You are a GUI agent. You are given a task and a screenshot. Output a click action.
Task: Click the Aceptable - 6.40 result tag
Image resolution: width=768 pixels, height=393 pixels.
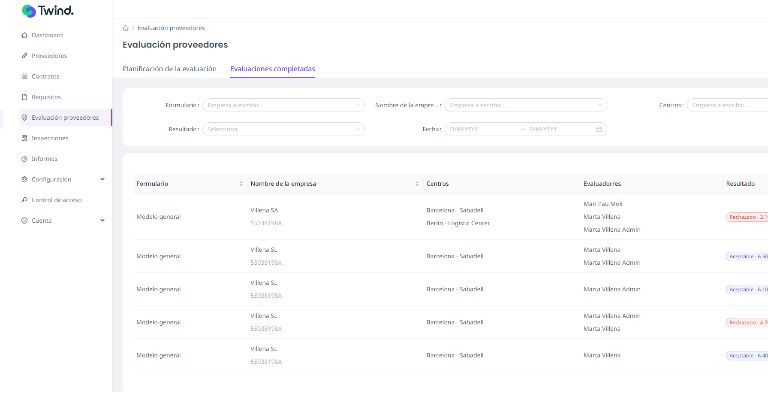tap(747, 356)
